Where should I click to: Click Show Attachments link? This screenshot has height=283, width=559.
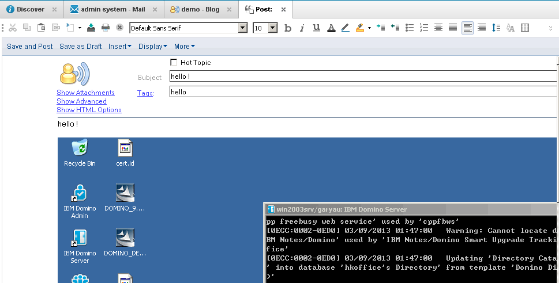[85, 93]
